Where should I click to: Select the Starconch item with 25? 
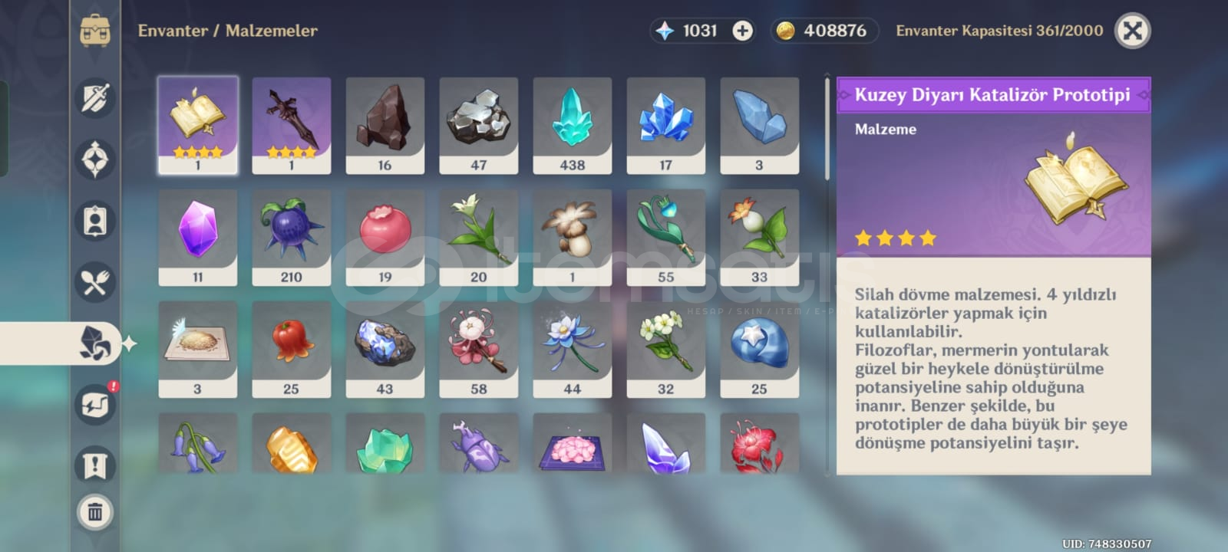pos(760,350)
